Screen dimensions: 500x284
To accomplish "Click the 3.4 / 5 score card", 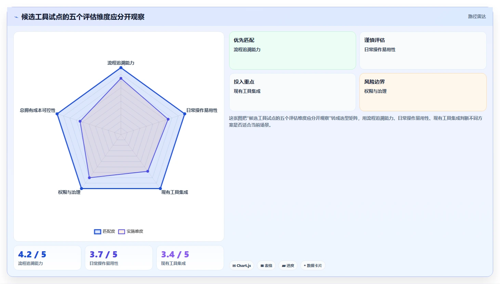I will 190,258.
